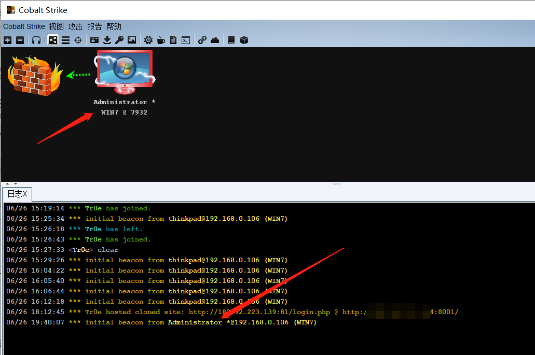Click the document Office macro icon
The image size is (535, 355).
(x=173, y=40)
